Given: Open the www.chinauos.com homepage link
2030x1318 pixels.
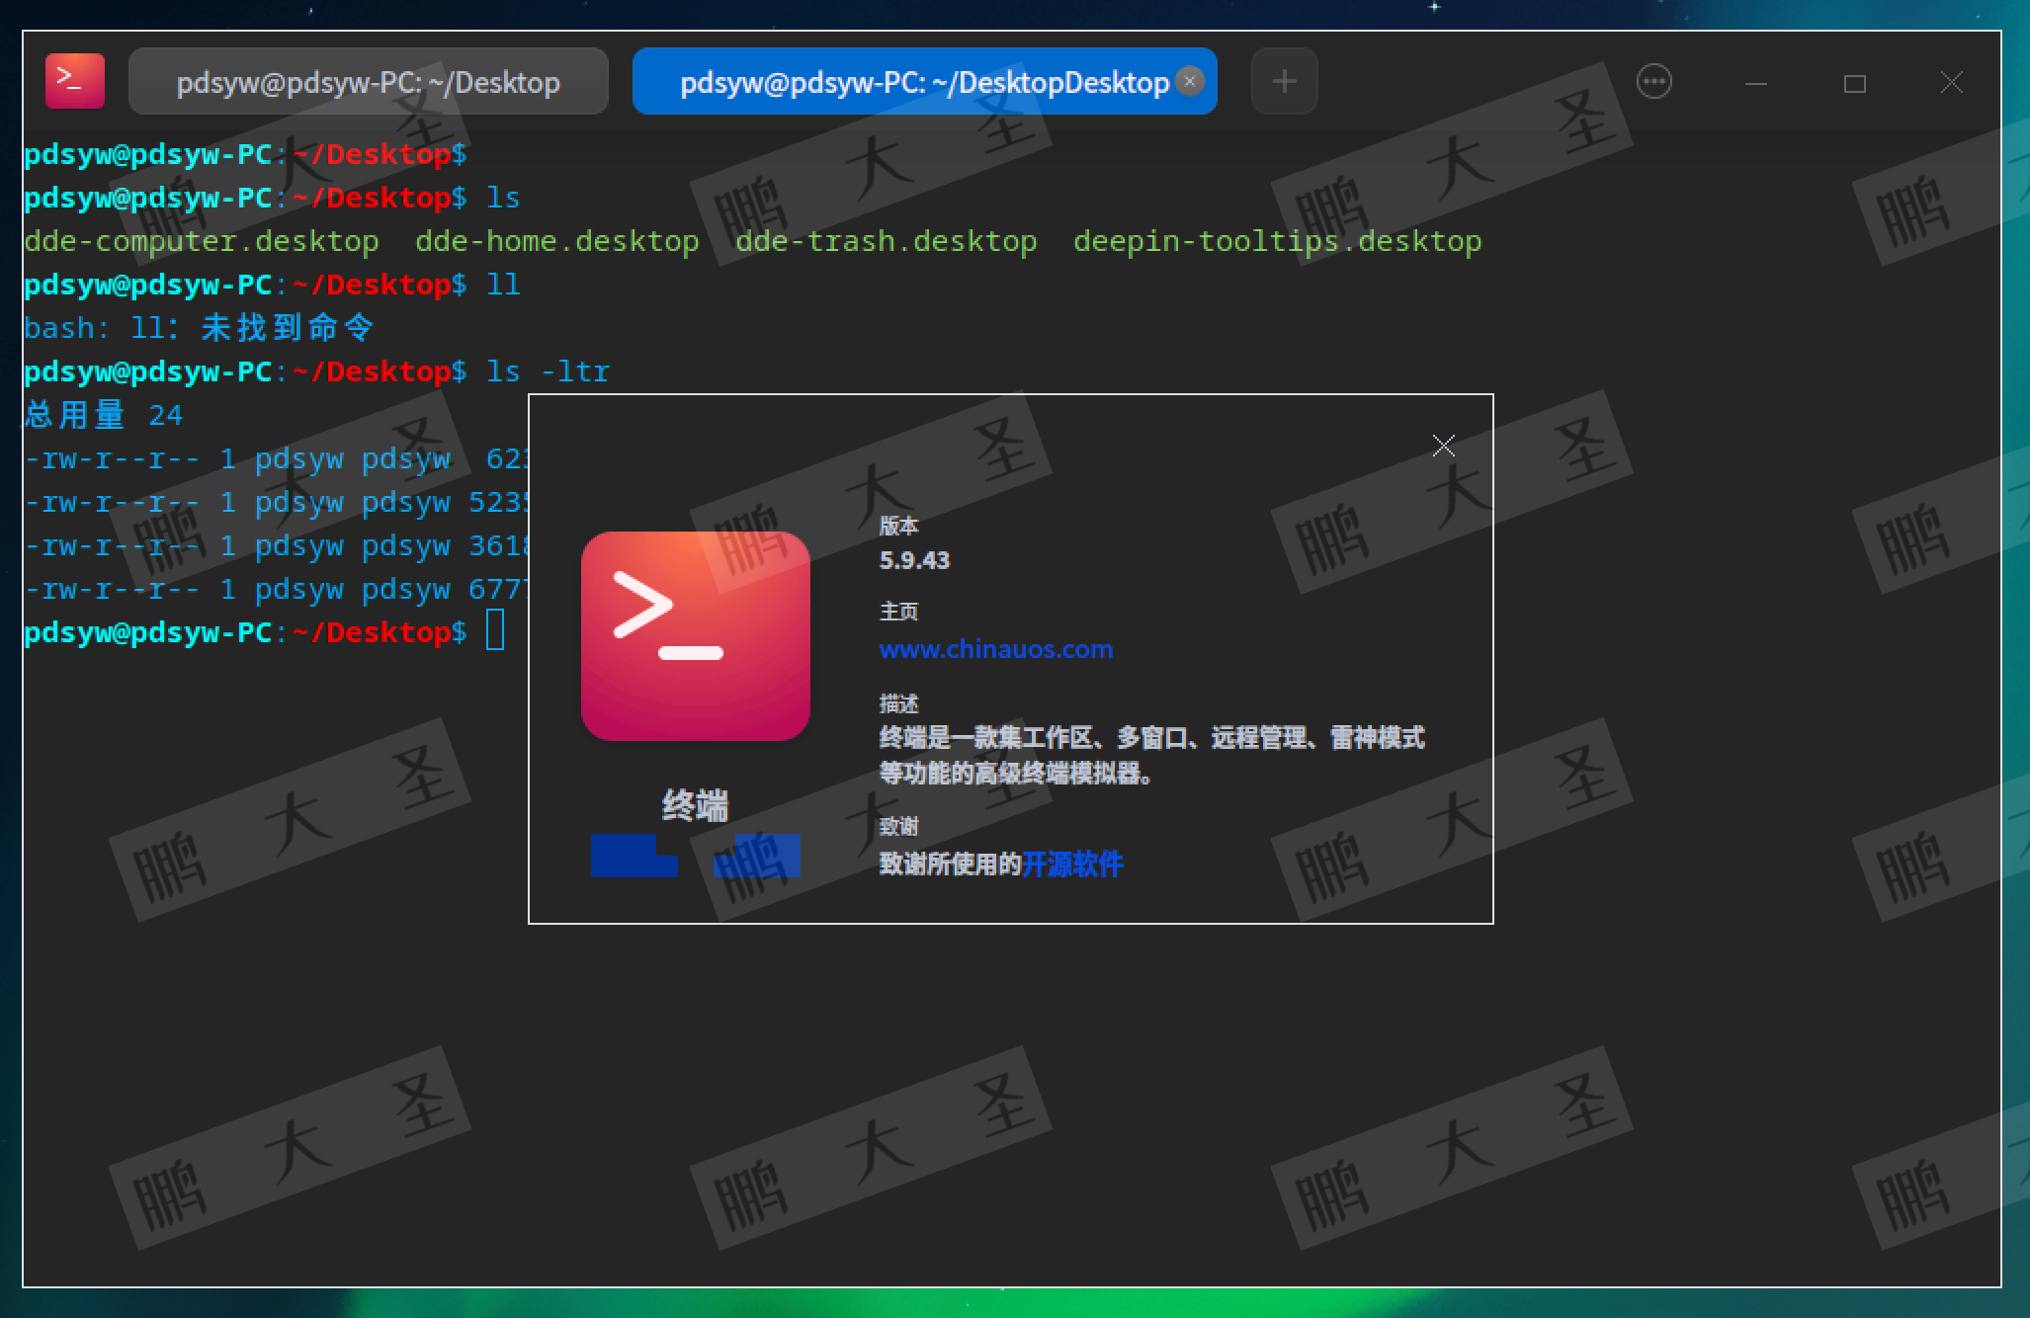Looking at the screenshot, I should click(x=996, y=649).
